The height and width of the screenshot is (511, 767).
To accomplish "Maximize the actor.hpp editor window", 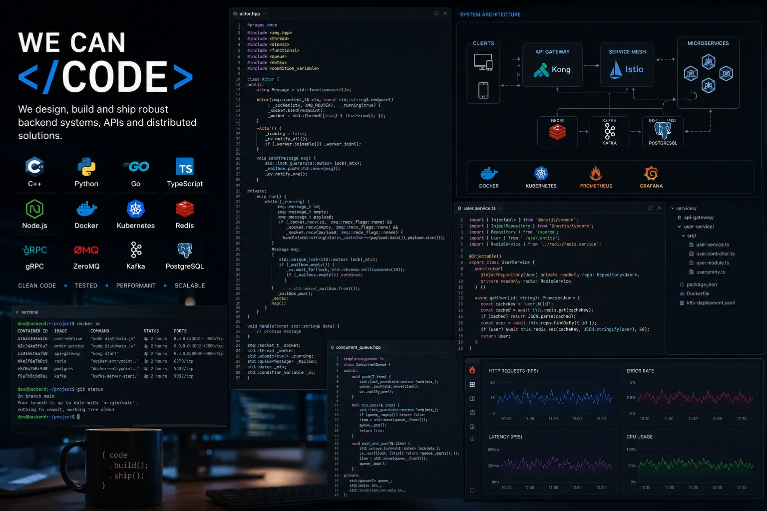I will pos(436,13).
